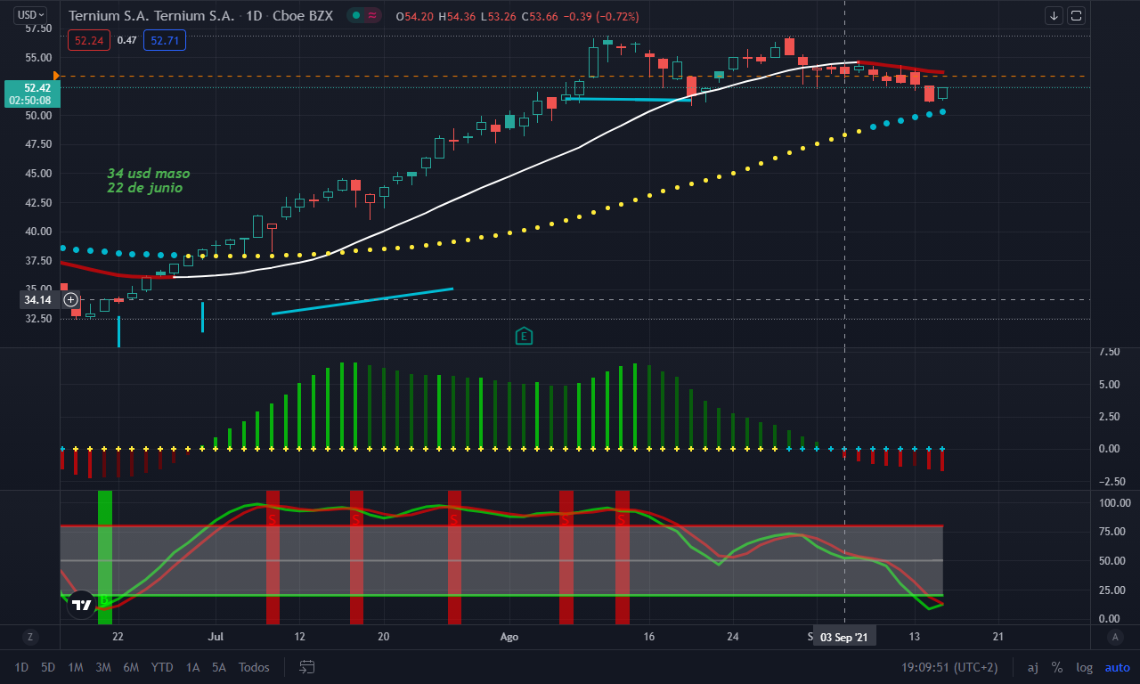The height and width of the screenshot is (684, 1140).
Task: Select the 1A date range
Action: [192, 667]
